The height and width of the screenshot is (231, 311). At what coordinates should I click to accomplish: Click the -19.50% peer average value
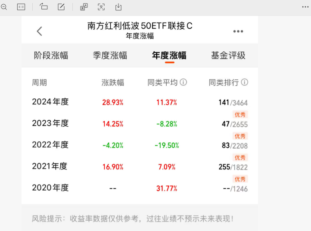tap(167, 145)
